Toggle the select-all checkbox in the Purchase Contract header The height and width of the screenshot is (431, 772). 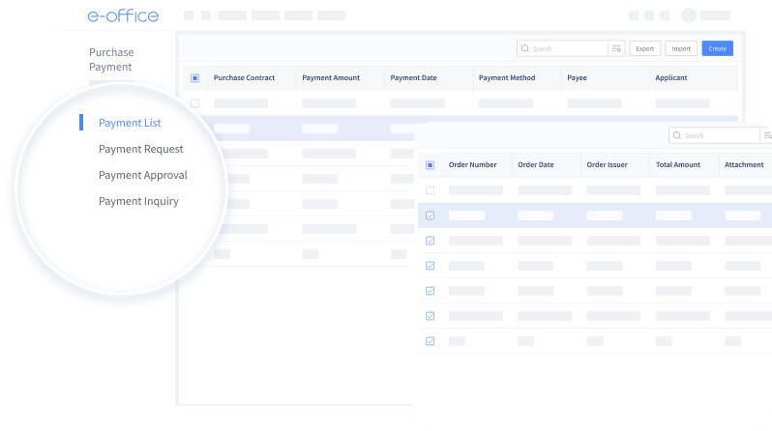coord(195,77)
